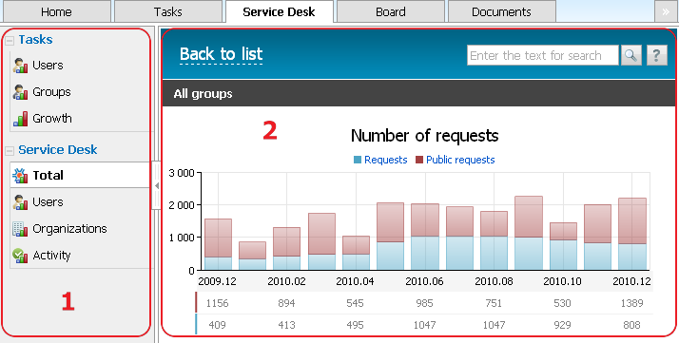Click the Number of requests chart title
This screenshot has width=679, height=343.
point(424,136)
